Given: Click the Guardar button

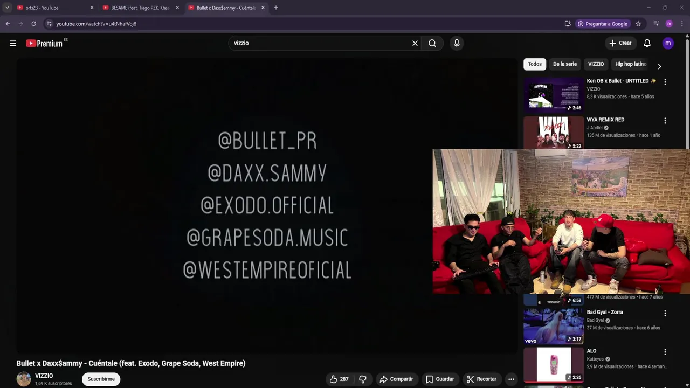Looking at the screenshot, I should [440, 379].
